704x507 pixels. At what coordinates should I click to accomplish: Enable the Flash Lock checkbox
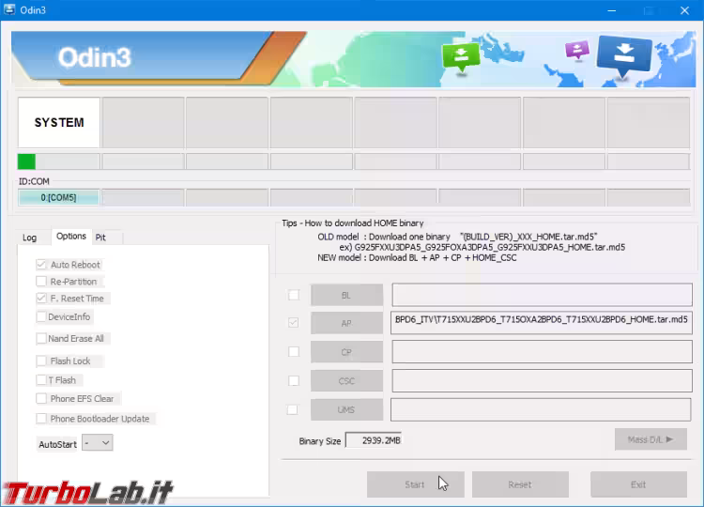[41, 361]
